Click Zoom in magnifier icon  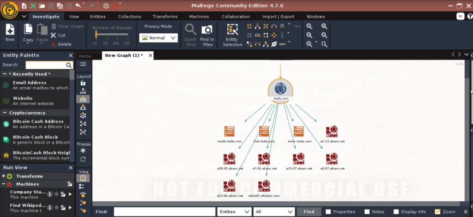(324, 26)
